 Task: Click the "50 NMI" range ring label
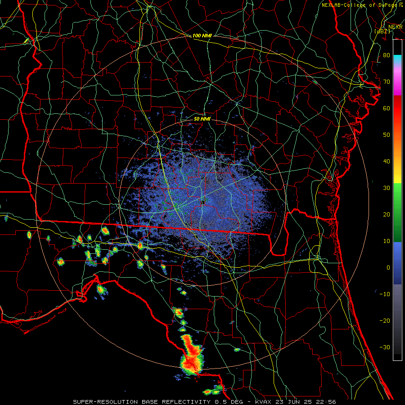point(202,119)
